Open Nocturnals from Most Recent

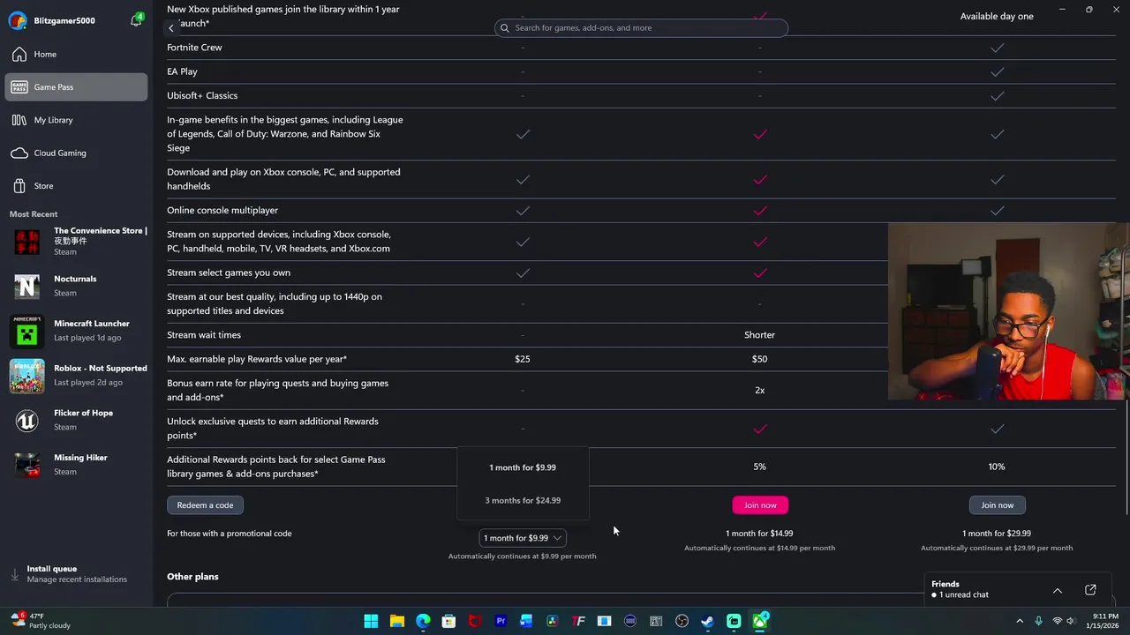(x=78, y=286)
